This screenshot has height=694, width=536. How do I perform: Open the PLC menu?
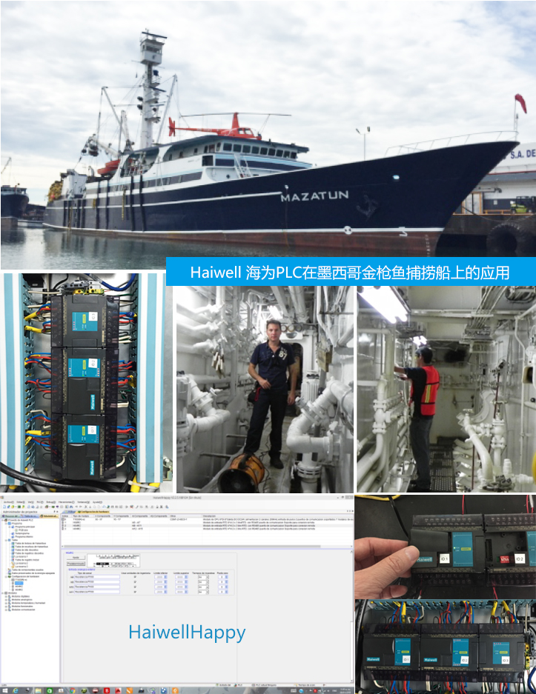click(40, 502)
